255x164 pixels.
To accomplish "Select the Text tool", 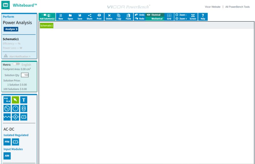I will (24, 100).
